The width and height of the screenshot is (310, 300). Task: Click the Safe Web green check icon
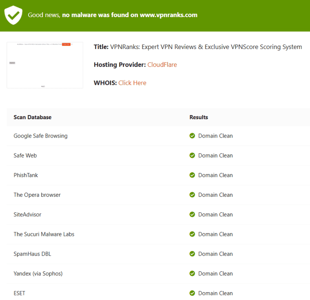192,156
